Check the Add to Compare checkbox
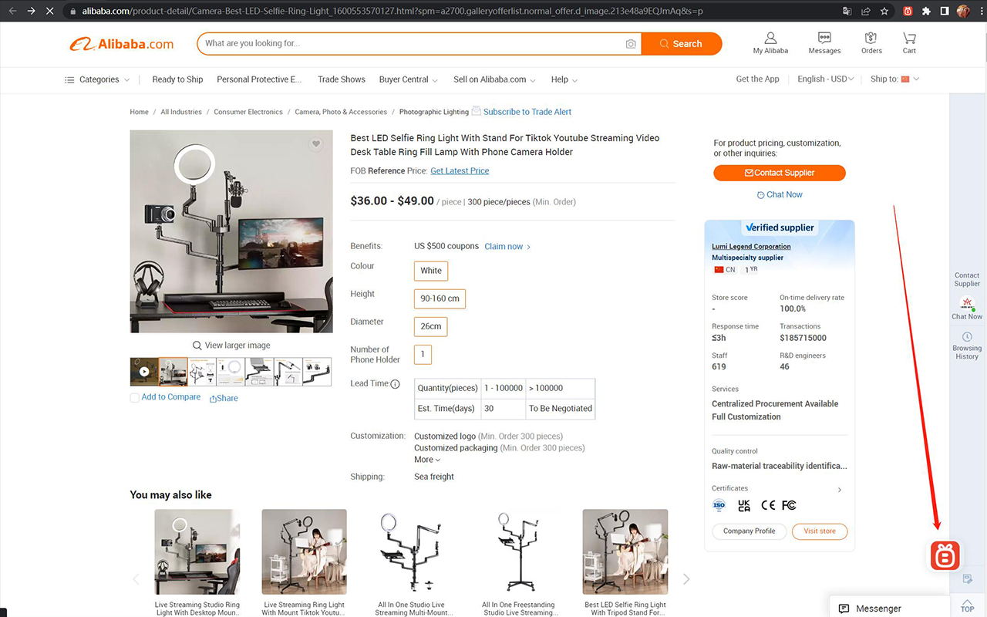 (x=133, y=396)
